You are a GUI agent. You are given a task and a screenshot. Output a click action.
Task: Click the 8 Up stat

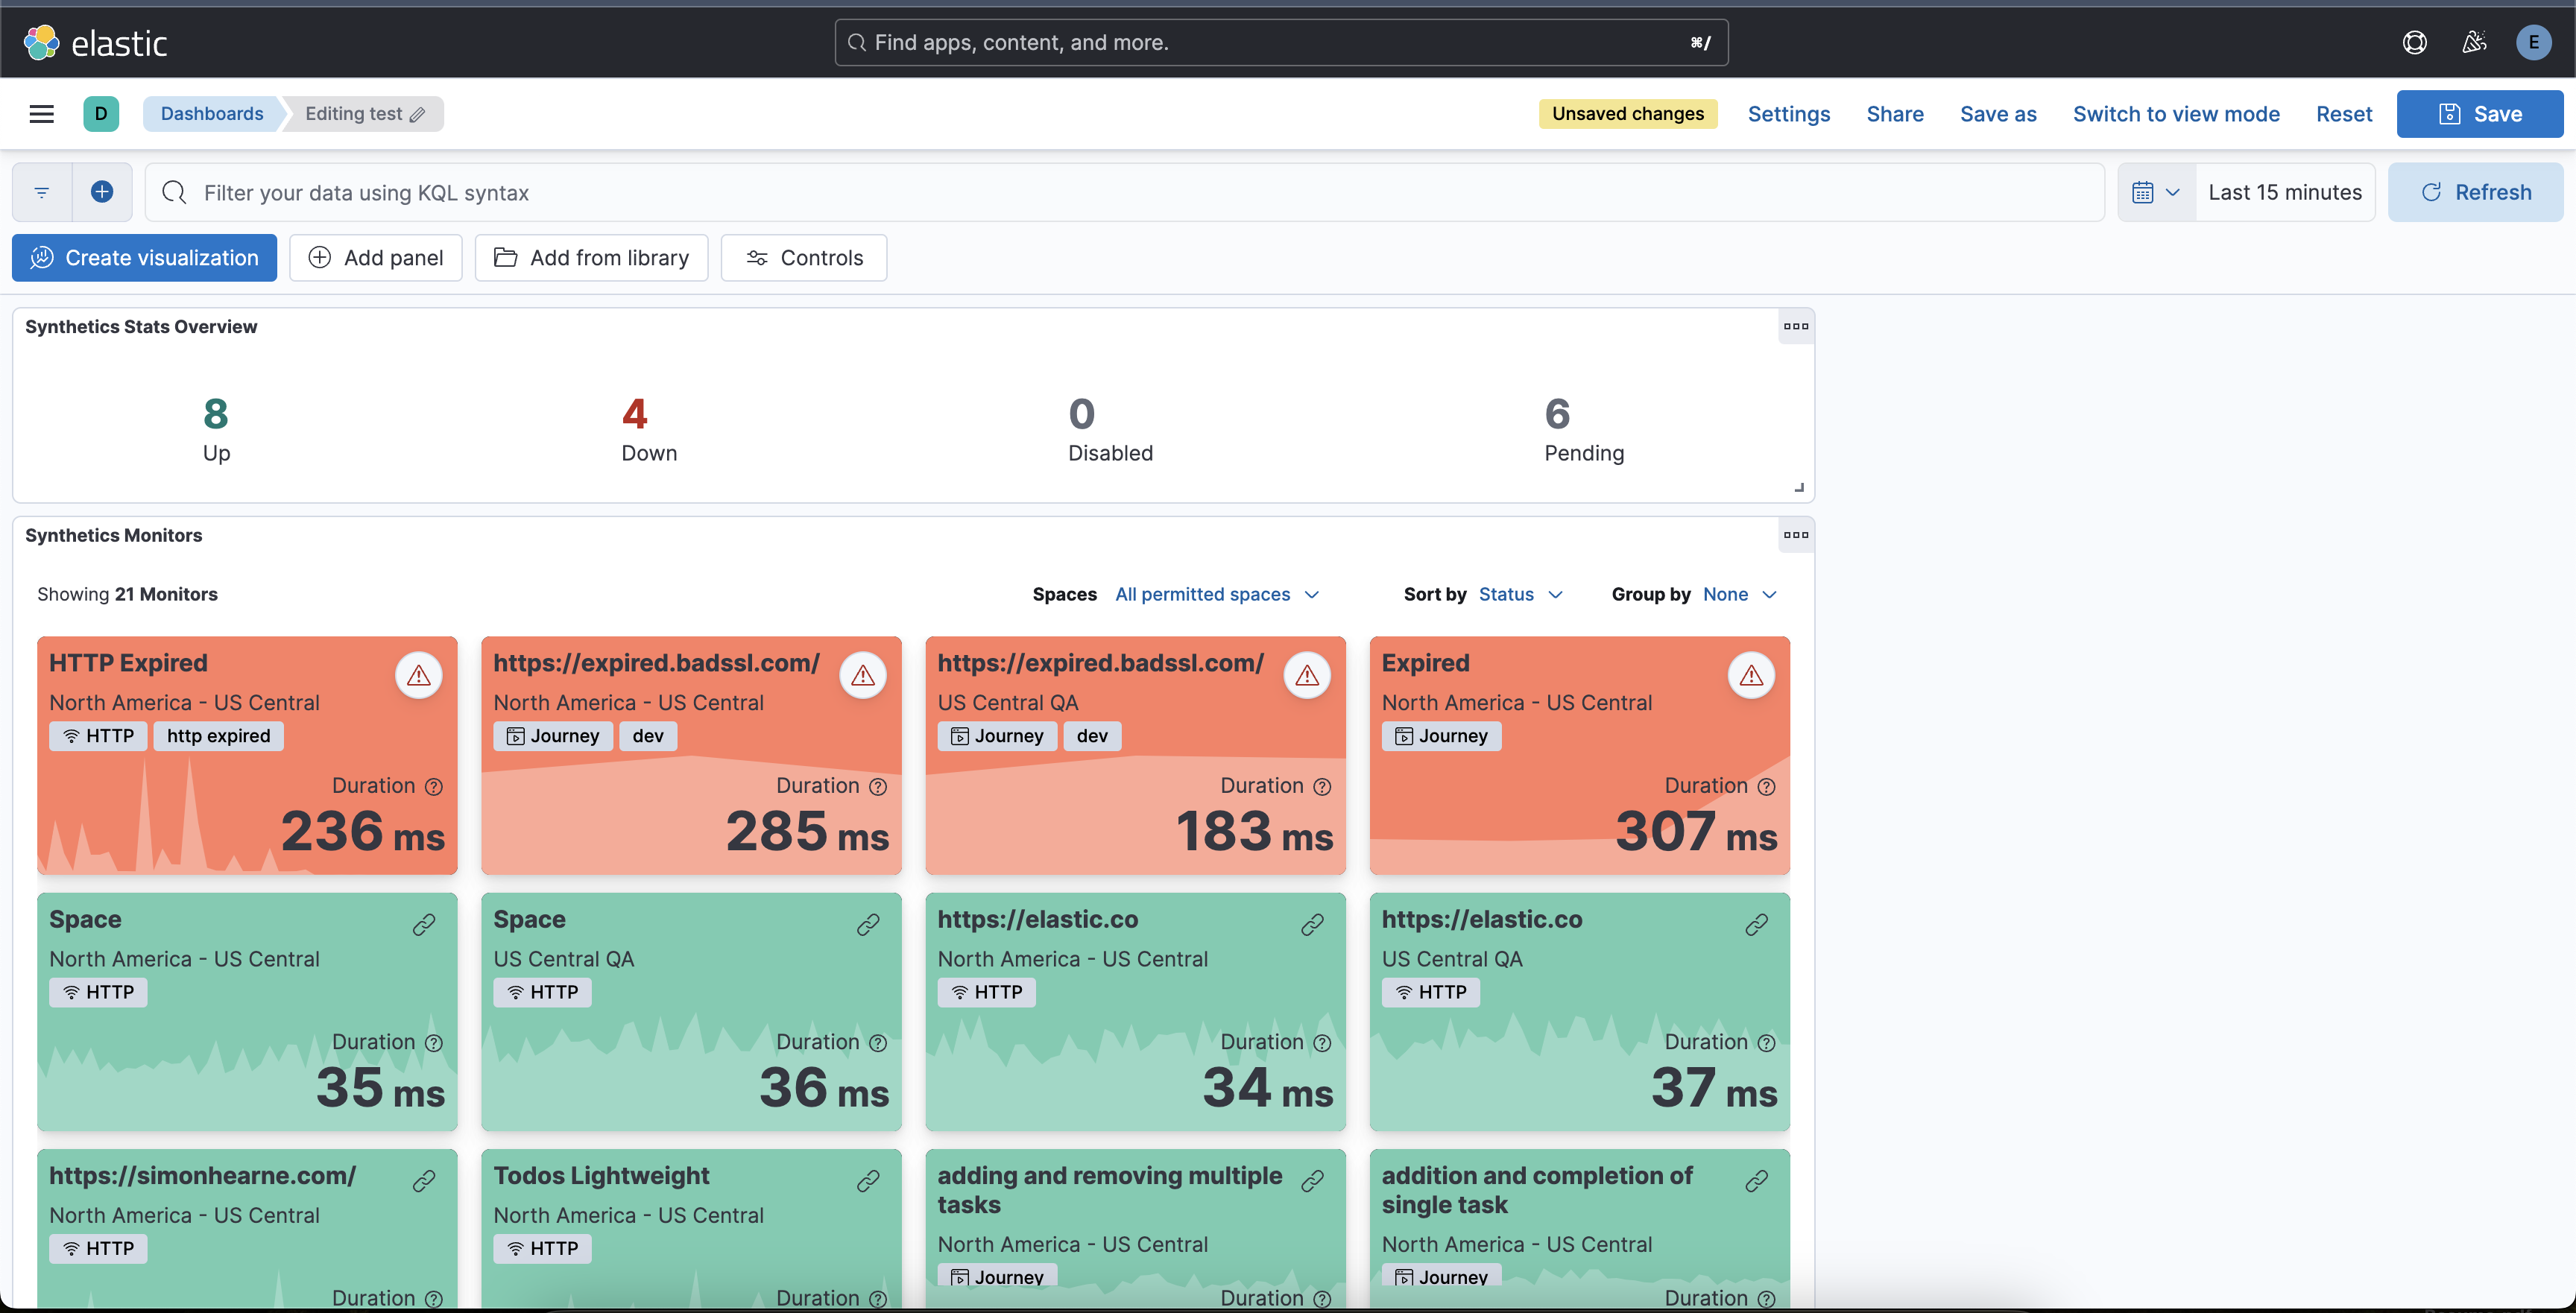[x=216, y=430]
